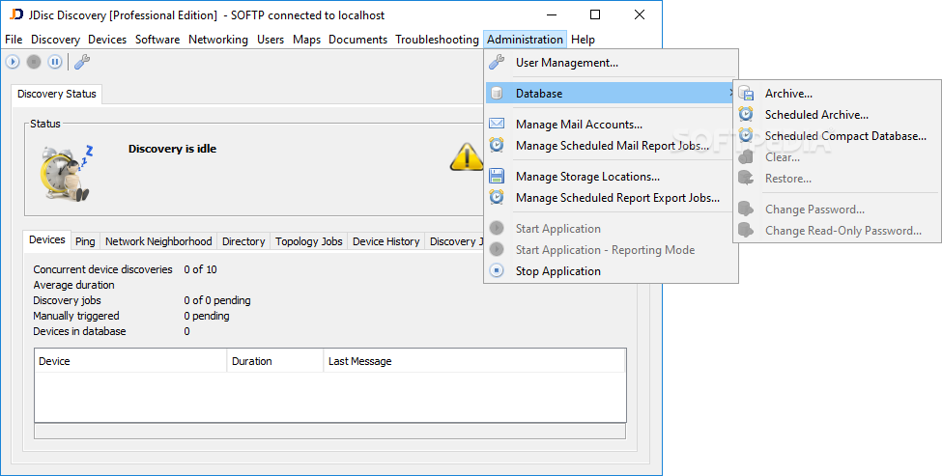
Task: Click the wrench configuration toolbar icon
Action: [82, 61]
